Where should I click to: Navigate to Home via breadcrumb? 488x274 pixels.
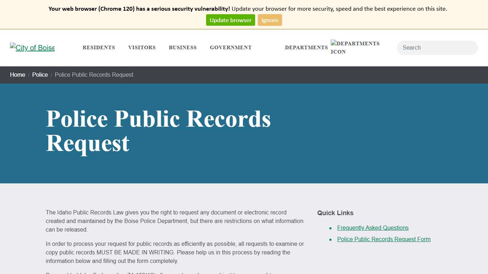click(x=17, y=75)
